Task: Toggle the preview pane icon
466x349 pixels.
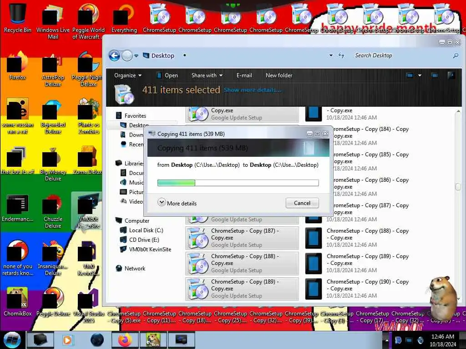Action: [435, 75]
